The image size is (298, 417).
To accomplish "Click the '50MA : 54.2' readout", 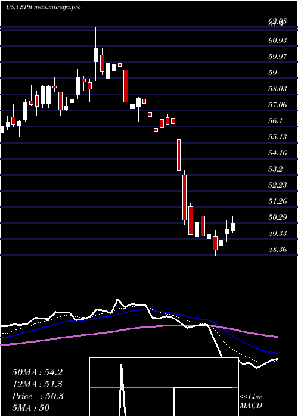I will (x=37, y=372).
